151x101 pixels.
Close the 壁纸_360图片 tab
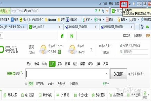point(60,27)
